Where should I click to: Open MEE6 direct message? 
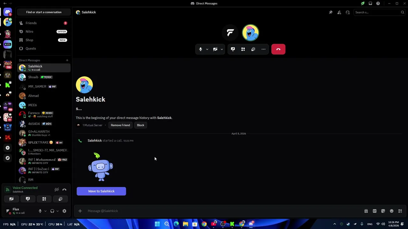point(44,105)
